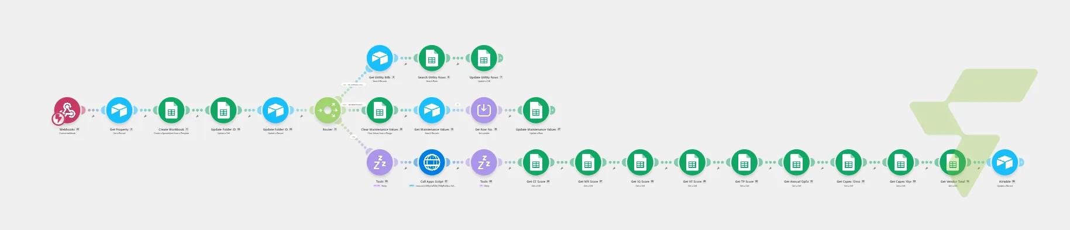Image resolution: width=1070 pixels, height=230 pixels.
Task: Open the Webhooks trigger module
Action: [67, 110]
